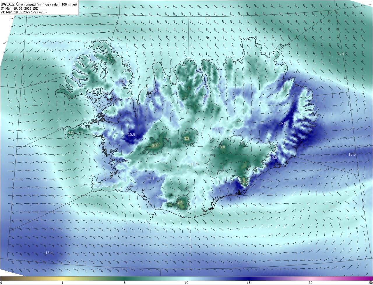Click the 4.0 value label on Snæfellsnes peninsula
This screenshot has height=285, width=373.
[x=71, y=133]
